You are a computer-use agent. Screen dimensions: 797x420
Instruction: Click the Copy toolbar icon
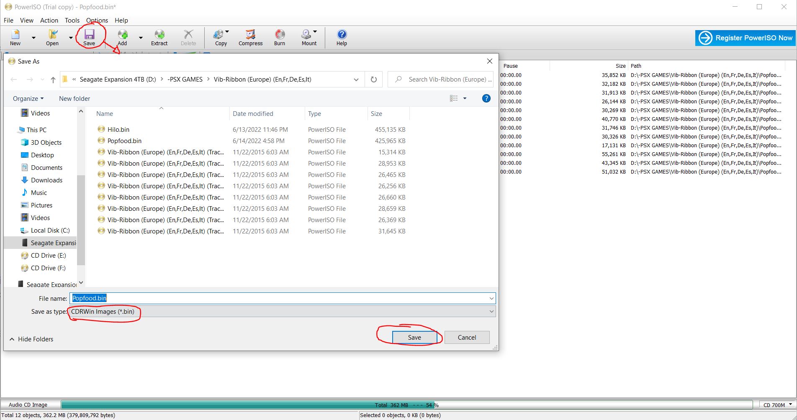(221, 37)
